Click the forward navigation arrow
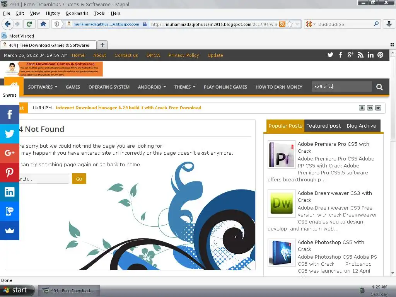This screenshot has height=297, width=396. coord(17,24)
